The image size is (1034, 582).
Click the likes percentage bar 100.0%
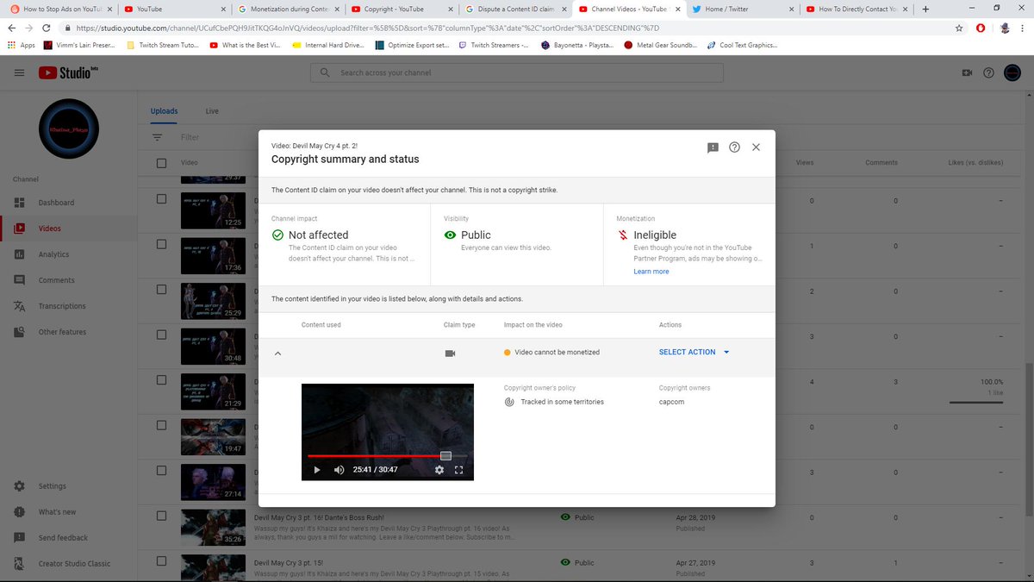pyautogui.click(x=975, y=402)
